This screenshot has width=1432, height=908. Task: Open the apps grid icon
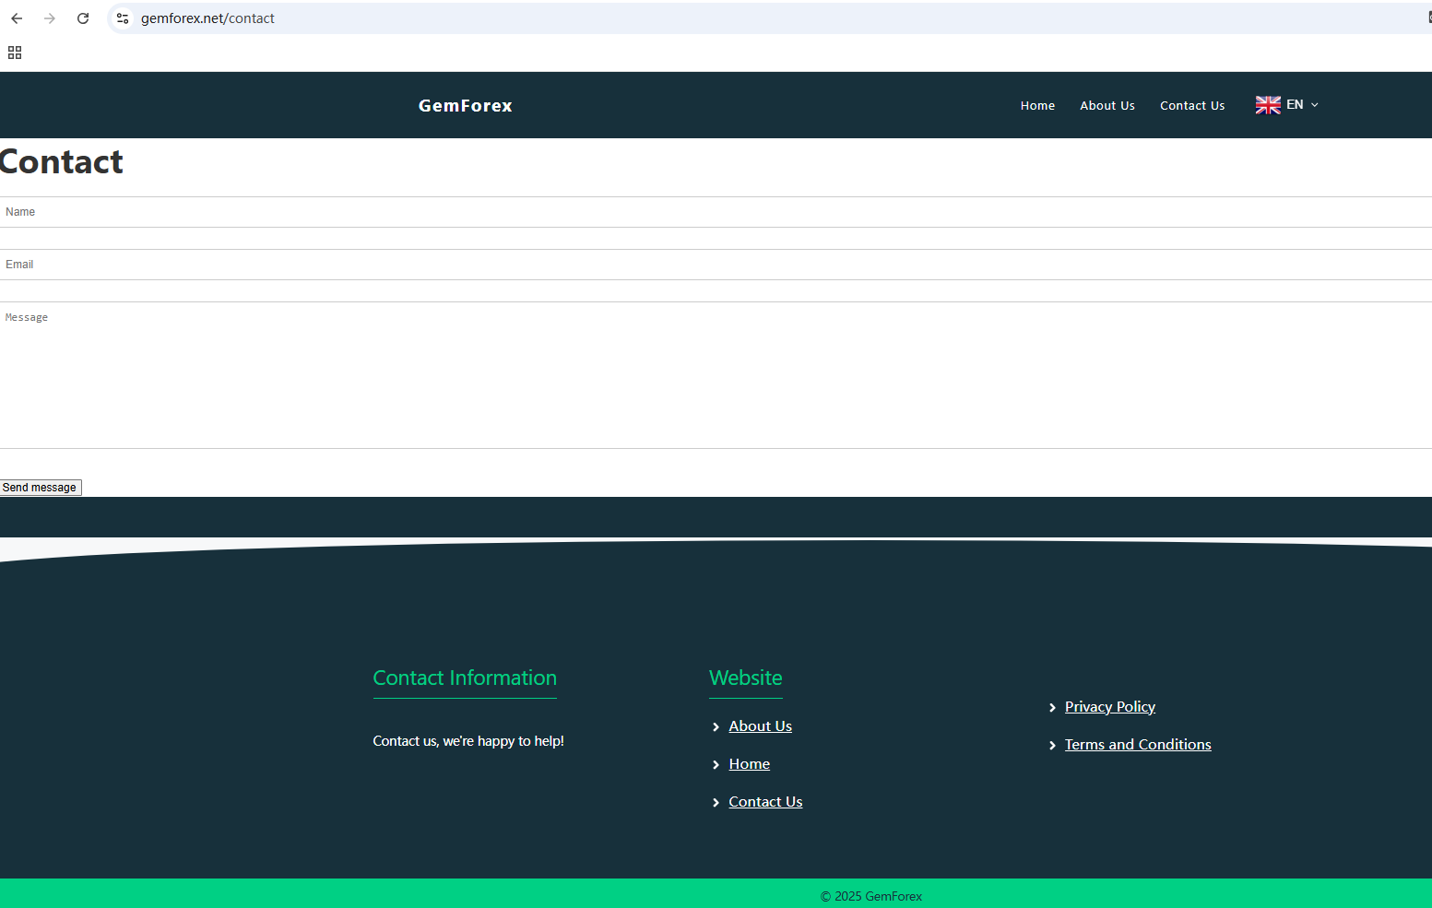click(15, 53)
